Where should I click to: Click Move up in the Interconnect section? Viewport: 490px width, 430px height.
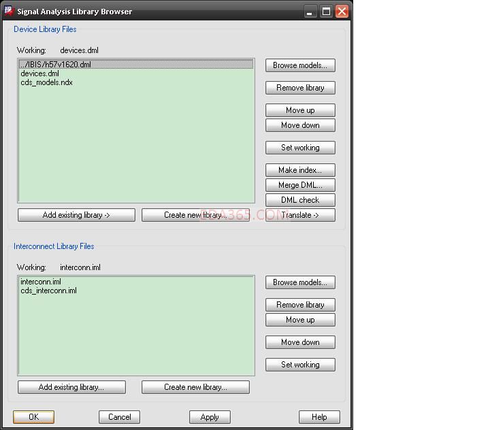tap(300, 320)
